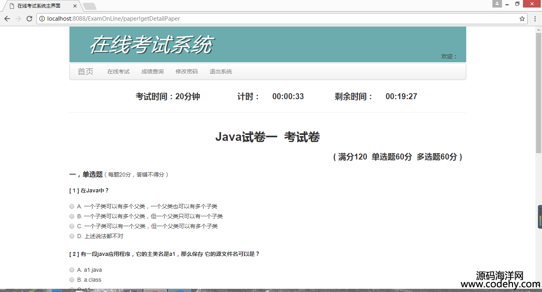The image size is (542, 292).
Task: Click the Chrome user profile icon
Action: pos(497,4)
